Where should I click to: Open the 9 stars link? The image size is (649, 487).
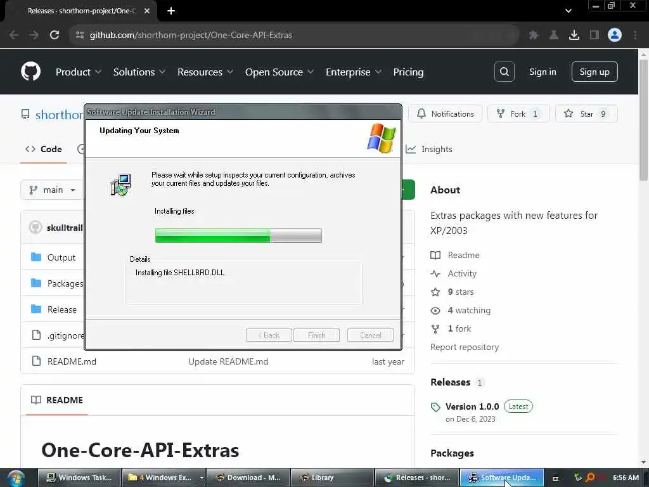tap(461, 292)
